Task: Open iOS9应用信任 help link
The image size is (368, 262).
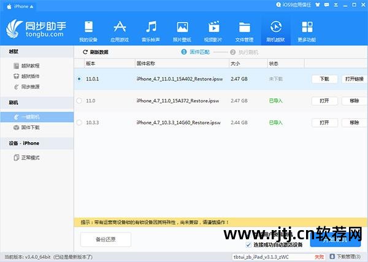Action: click(x=293, y=5)
